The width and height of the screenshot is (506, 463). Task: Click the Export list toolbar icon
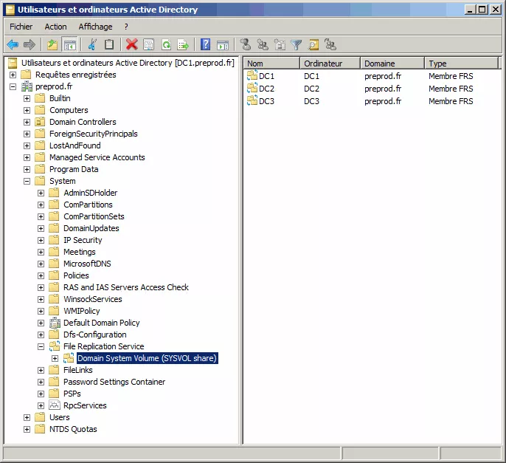coord(183,44)
